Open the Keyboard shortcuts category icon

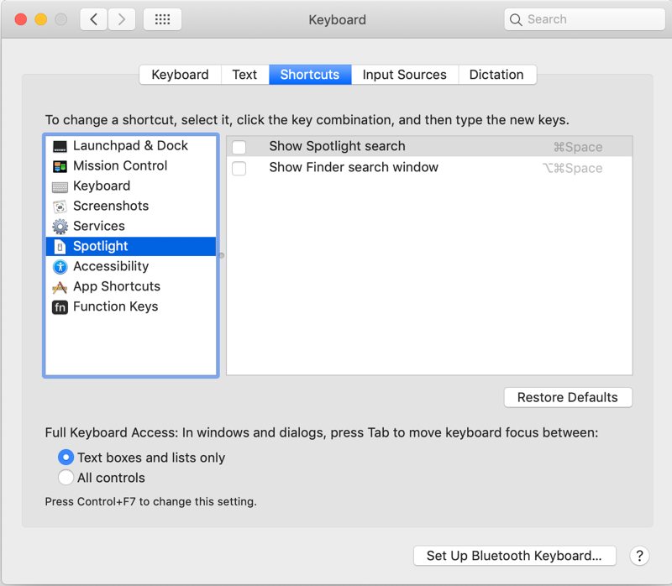pos(59,186)
